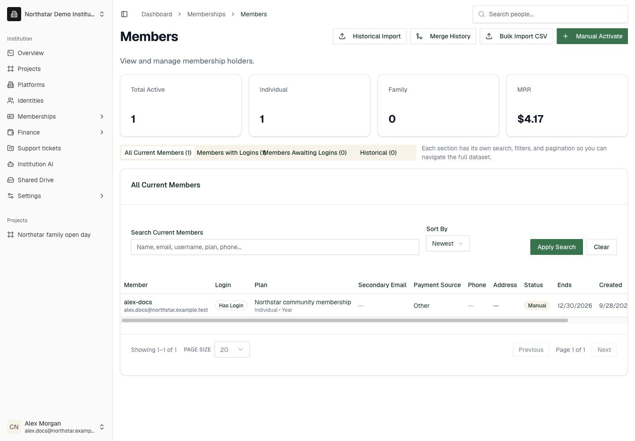635x441 pixels.
Task: Expand the Memberships submenu chevron
Action: click(102, 116)
